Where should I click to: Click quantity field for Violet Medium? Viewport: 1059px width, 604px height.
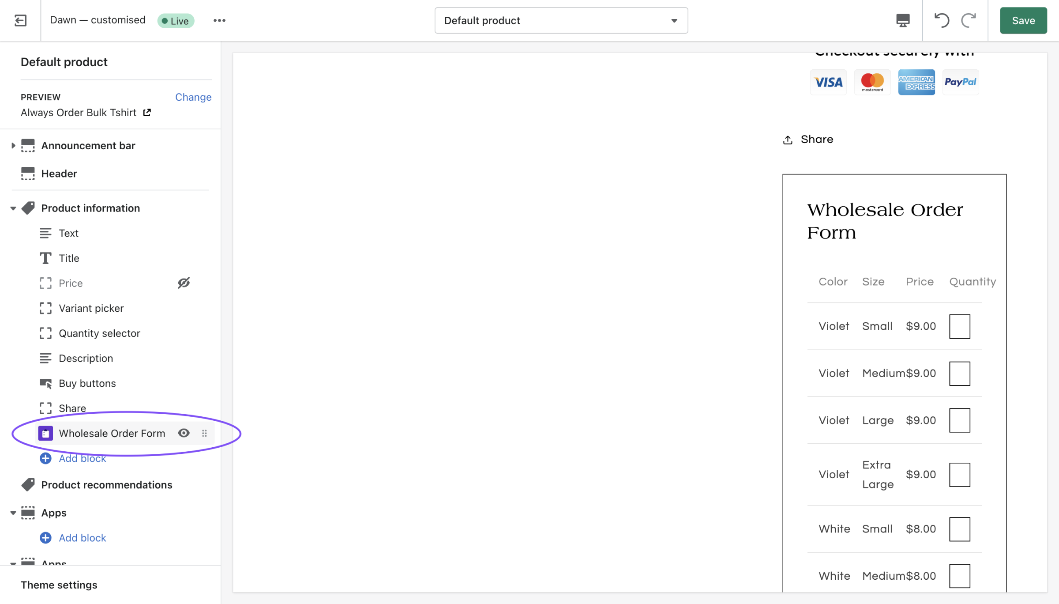coord(960,374)
